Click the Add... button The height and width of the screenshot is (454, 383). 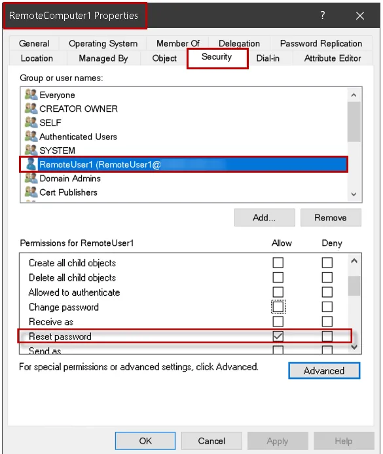[264, 217]
